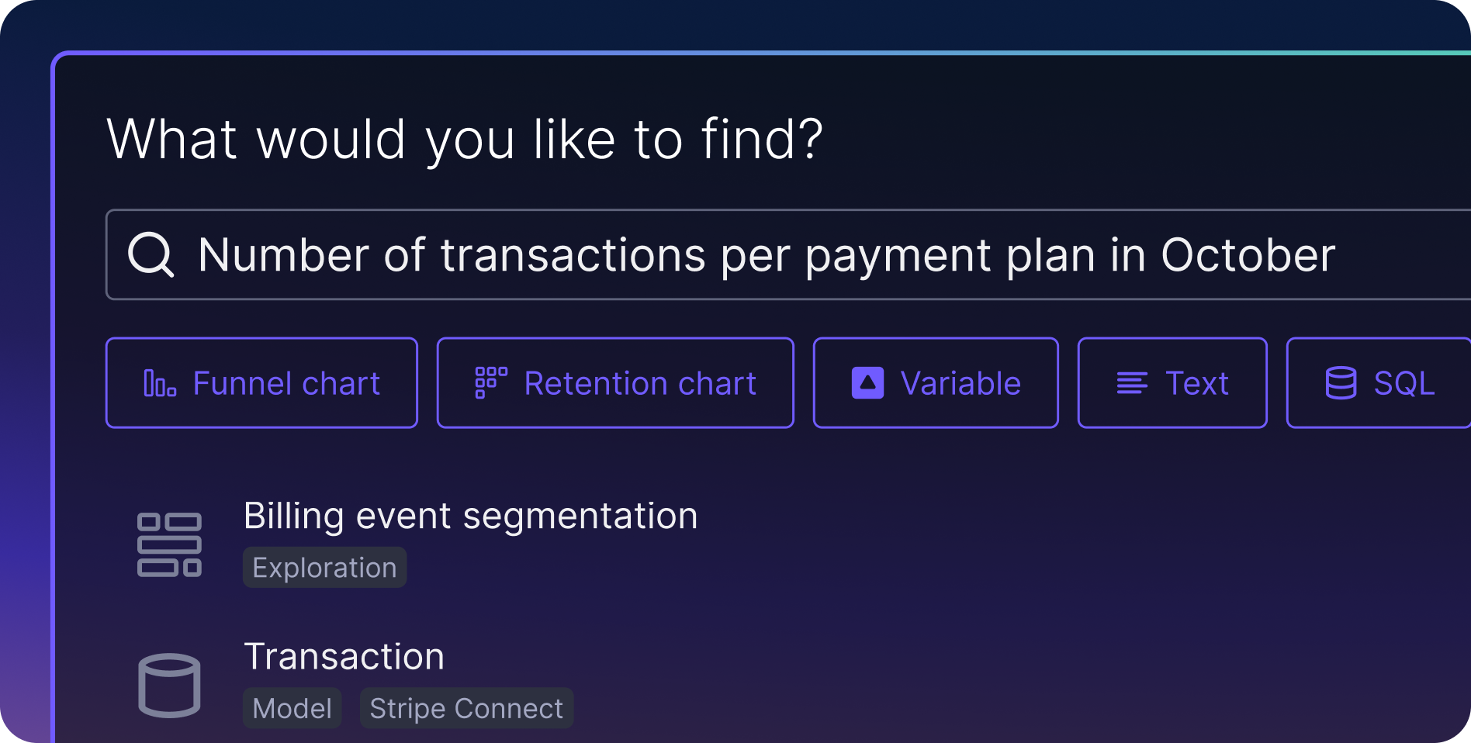Open the Billing event segmentation exploration
The width and height of the screenshot is (1471, 743).
click(x=471, y=515)
